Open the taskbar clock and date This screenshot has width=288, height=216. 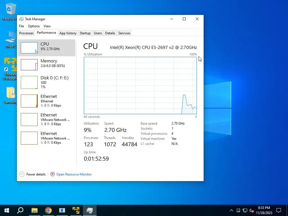coord(264,210)
